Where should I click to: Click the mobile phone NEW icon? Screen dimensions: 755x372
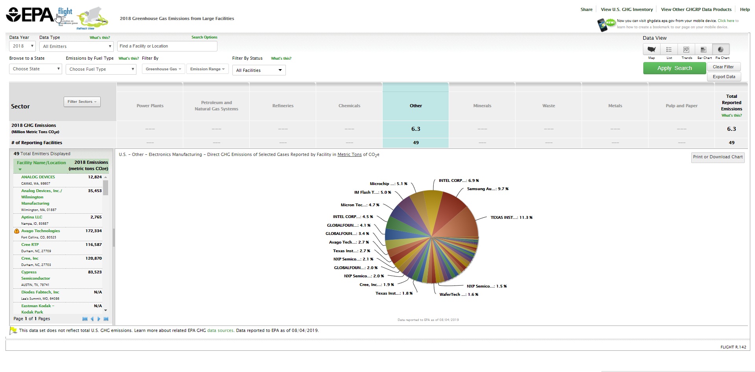pyautogui.click(x=606, y=24)
